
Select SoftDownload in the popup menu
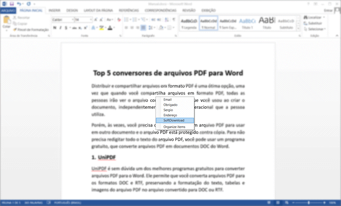pyautogui.click(x=175, y=120)
